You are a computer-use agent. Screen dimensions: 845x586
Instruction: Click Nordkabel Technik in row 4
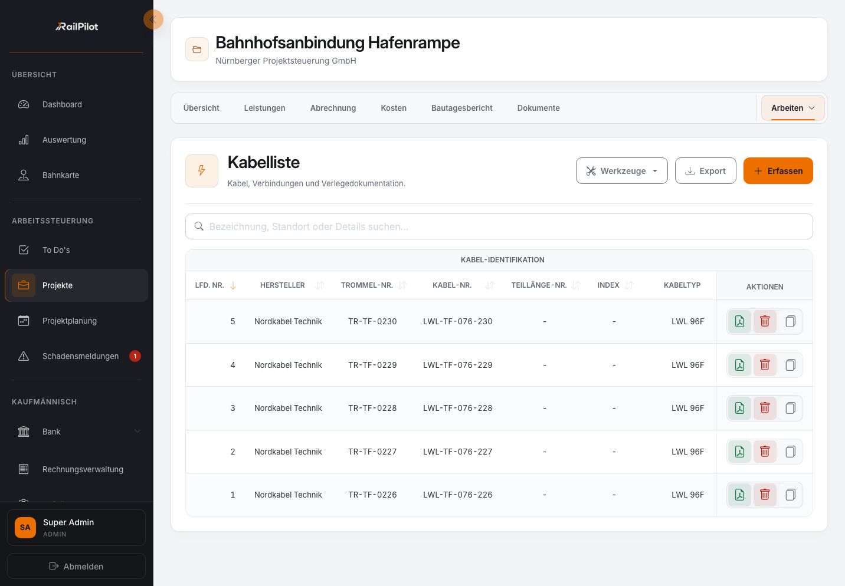[x=288, y=365]
